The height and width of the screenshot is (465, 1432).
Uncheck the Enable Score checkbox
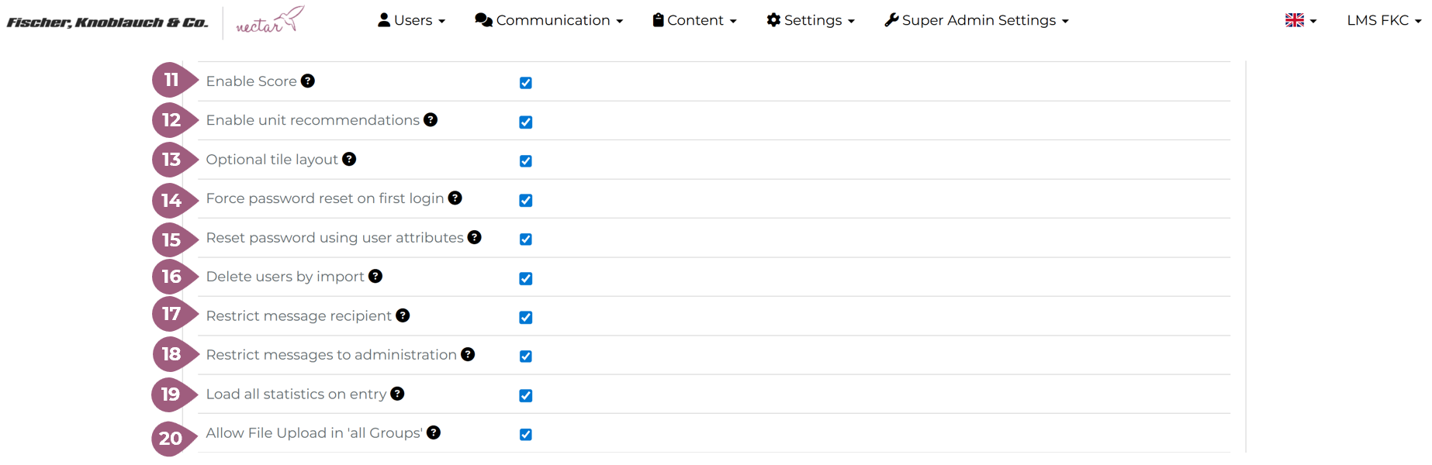(x=526, y=83)
